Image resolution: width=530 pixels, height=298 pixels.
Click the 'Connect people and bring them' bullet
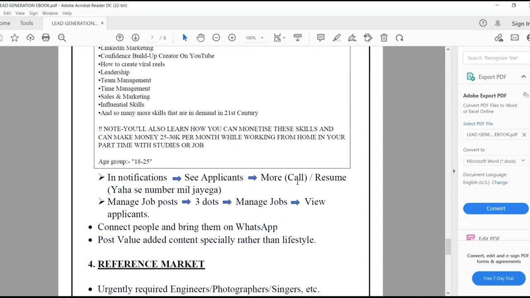pos(188,227)
